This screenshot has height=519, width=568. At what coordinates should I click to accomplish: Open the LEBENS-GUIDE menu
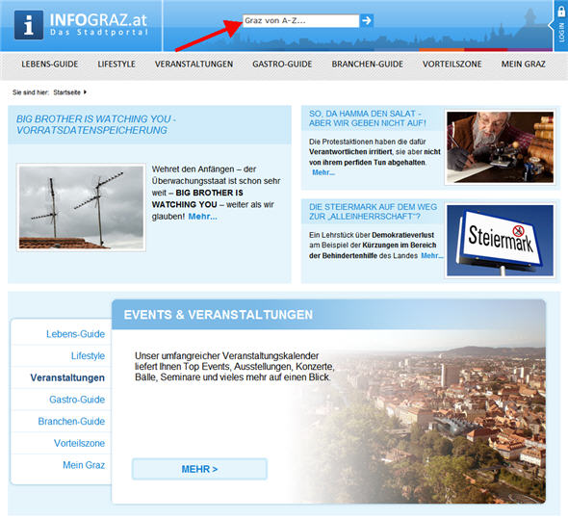[50, 65]
